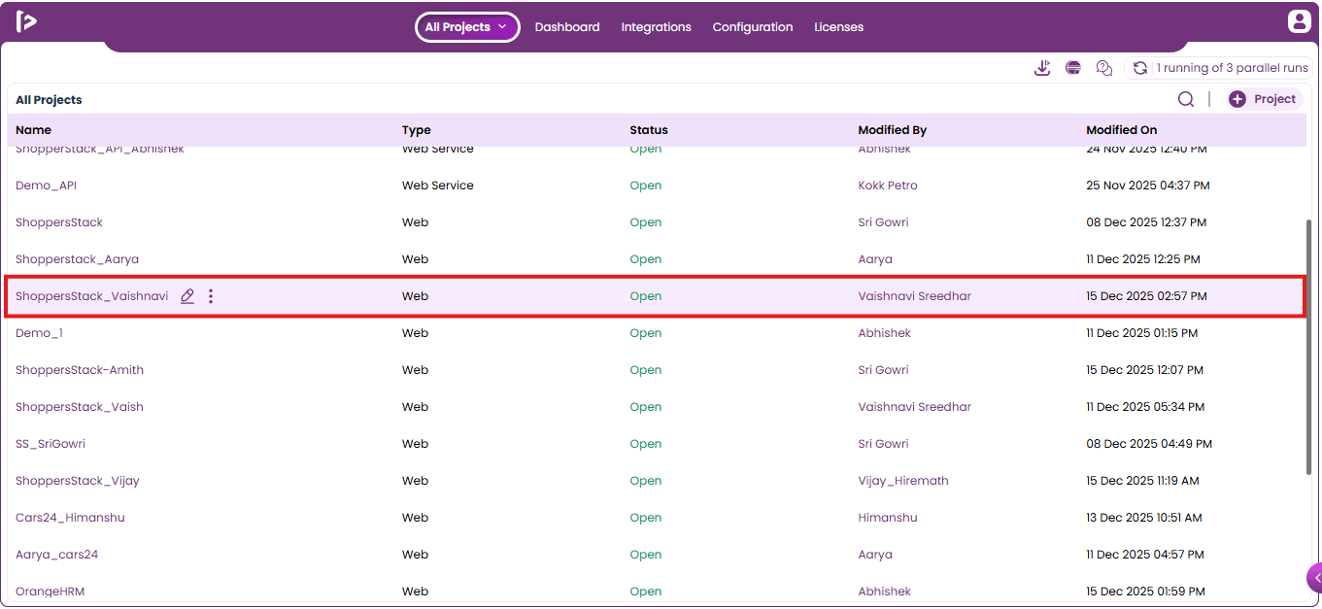Switch to the Configuration menu
This screenshot has width=1322, height=609.
pos(753,27)
